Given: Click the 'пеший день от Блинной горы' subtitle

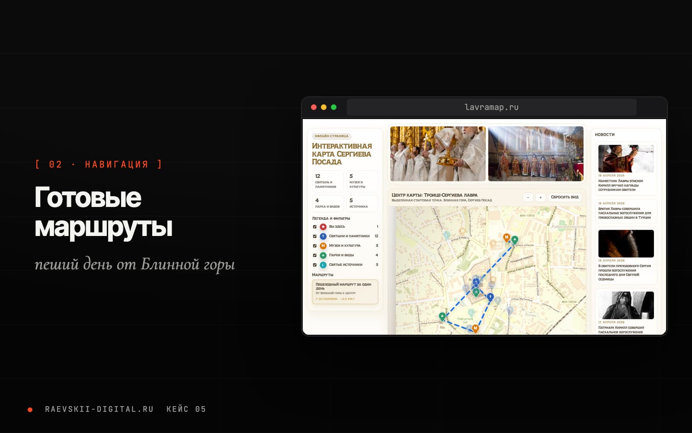Looking at the screenshot, I should (135, 264).
